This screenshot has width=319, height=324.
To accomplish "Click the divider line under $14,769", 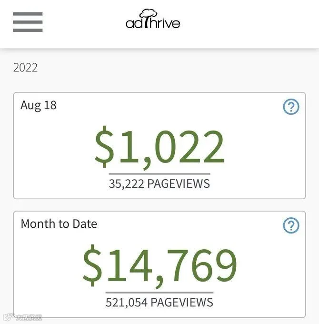I will tap(159, 293).
